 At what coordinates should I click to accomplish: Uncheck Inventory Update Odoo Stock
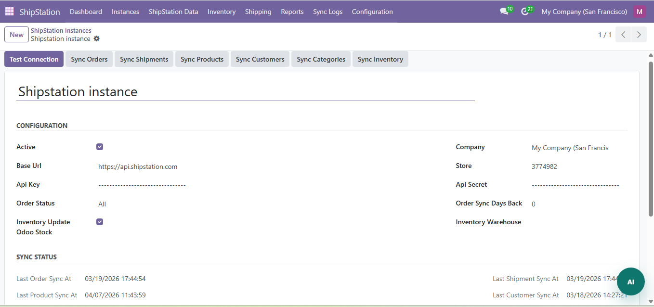(100, 221)
